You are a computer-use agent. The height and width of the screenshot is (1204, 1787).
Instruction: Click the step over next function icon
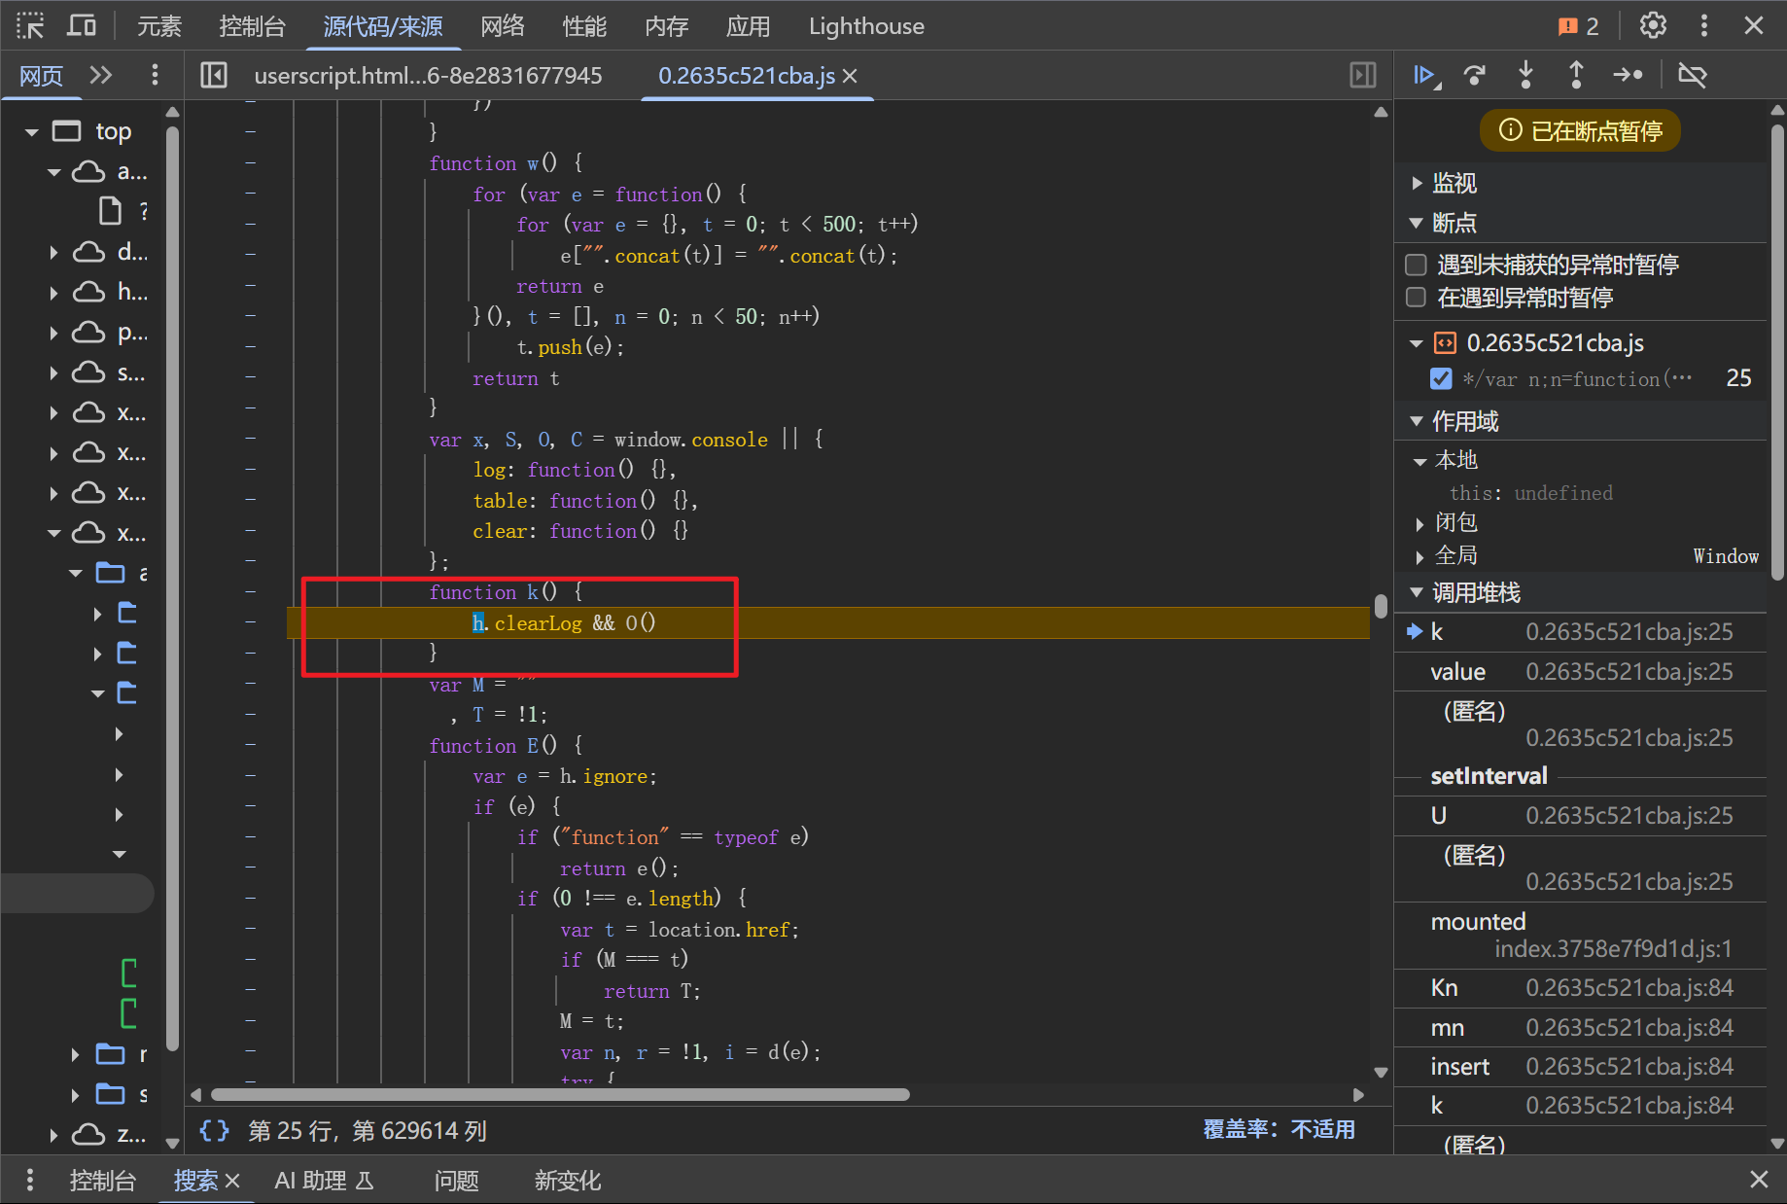pyautogui.click(x=1475, y=75)
